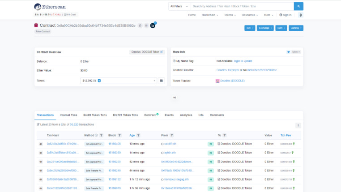Open the transactions table options kebab menu
The width and height of the screenshot is (341, 192).
pos(298,125)
